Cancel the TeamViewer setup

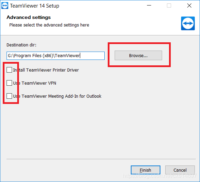tap(180, 170)
